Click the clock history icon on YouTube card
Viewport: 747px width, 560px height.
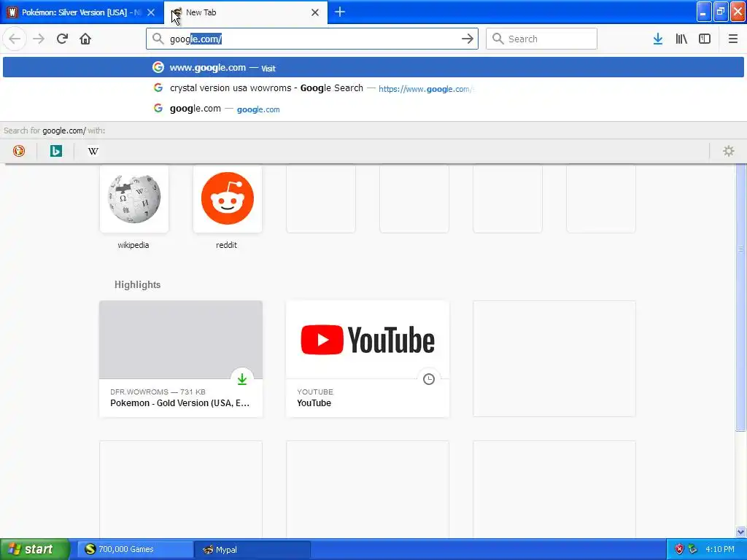pos(429,379)
